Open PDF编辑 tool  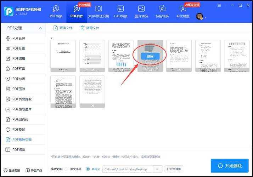pos(23,58)
